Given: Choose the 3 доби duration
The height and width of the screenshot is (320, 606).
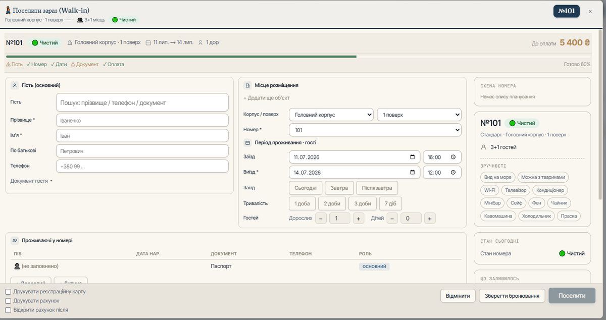Looking at the screenshot, I should coord(363,203).
